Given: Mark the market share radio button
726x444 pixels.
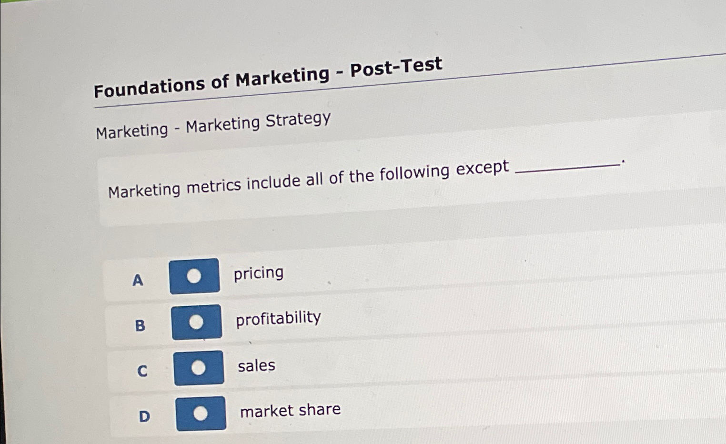Looking at the screenshot, I should point(201,413).
